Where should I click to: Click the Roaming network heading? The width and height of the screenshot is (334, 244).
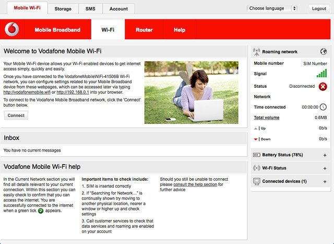280,52
